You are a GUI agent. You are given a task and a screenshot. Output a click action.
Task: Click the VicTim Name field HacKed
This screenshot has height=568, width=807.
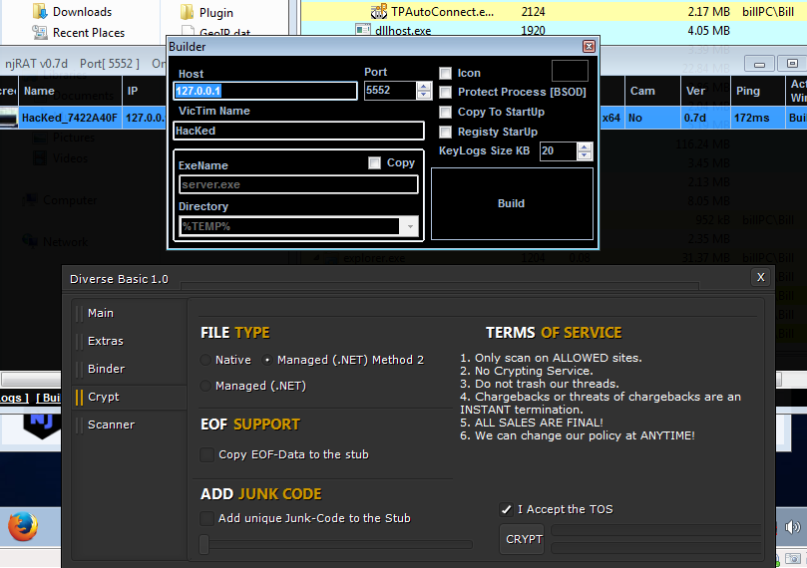298,131
